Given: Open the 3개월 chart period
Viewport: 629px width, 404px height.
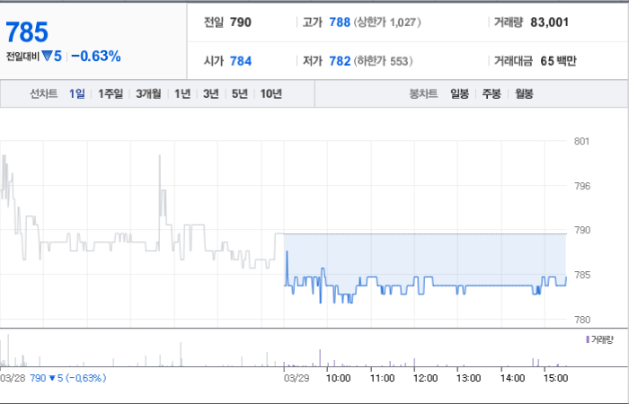Looking at the screenshot, I should 148,93.
